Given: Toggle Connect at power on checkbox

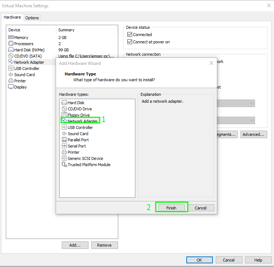Looking at the screenshot, I should pos(130,42).
